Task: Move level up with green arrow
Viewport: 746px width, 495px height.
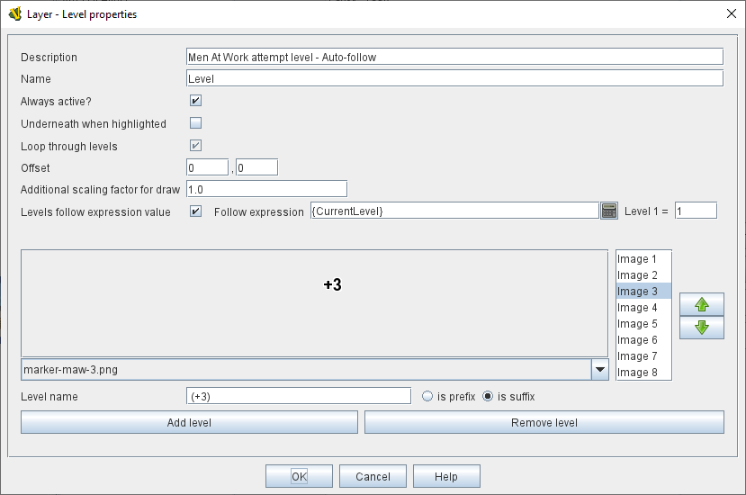Action: pyautogui.click(x=702, y=306)
